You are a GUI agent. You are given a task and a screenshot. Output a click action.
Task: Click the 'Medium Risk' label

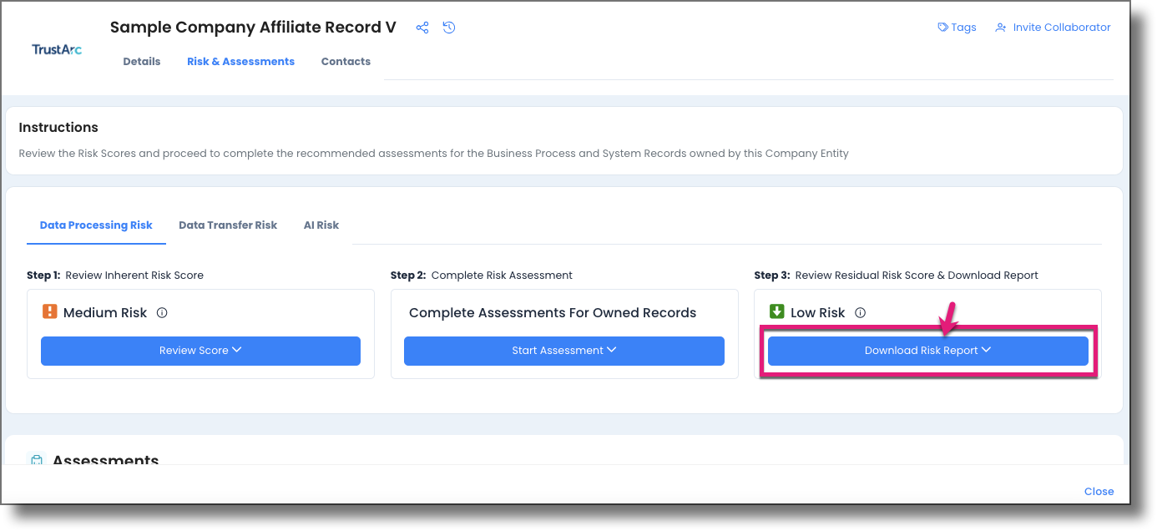pyautogui.click(x=105, y=313)
